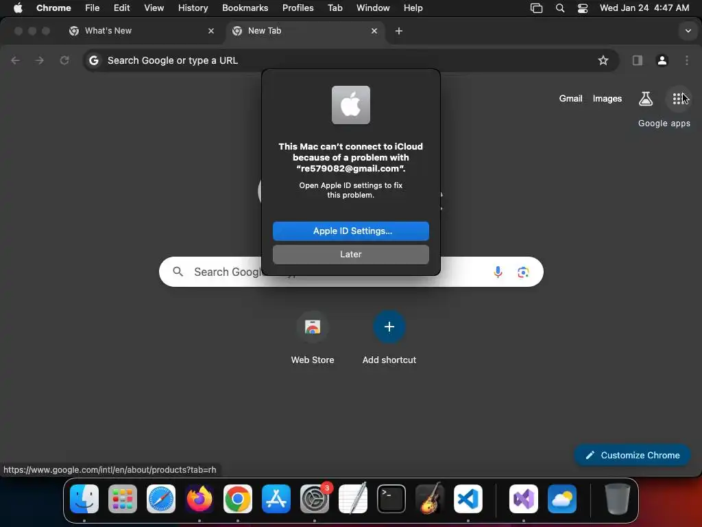Open Visual Studio purple icon in dock
The height and width of the screenshot is (527, 702).
coord(524,499)
